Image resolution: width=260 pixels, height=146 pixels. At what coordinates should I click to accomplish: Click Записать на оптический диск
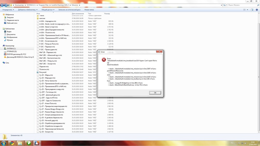pyautogui.click(x=69, y=10)
